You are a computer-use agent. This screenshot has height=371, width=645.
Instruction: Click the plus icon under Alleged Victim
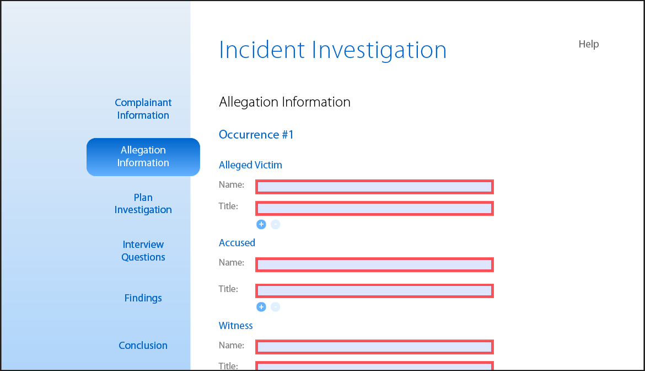pyautogui.click(x=261, y=224)
